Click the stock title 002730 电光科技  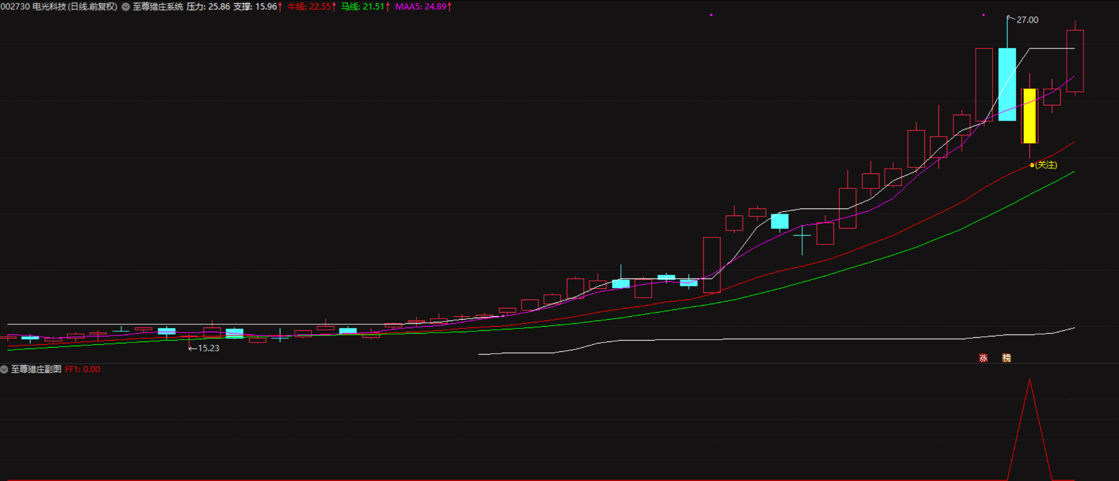pos(59,7)
